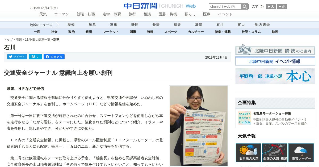Image resolution: width=319 pixels, height=167 pixels.
Task: Go to 政治 section
Action: 72,32
